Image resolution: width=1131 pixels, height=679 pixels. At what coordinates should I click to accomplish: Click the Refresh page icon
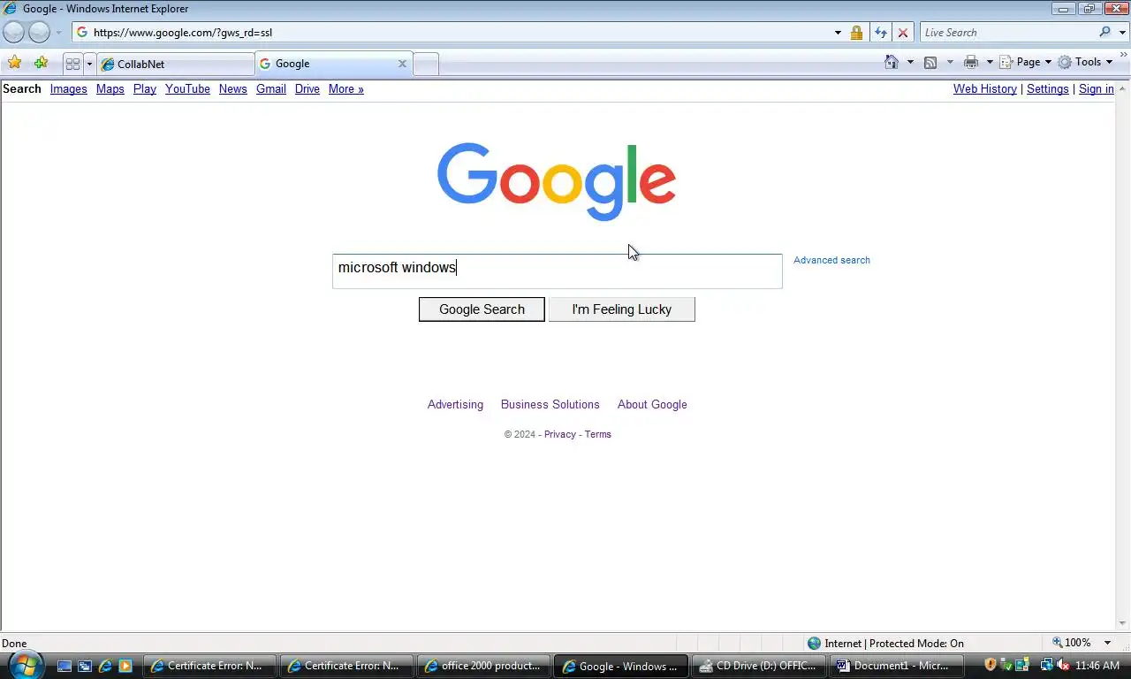880,33
